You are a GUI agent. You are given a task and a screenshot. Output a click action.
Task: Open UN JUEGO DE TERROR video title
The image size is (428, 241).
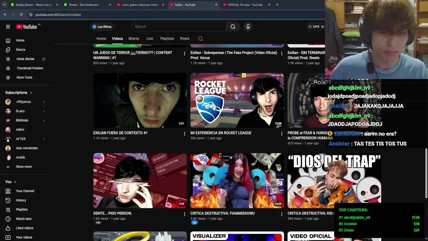[133, 55]
